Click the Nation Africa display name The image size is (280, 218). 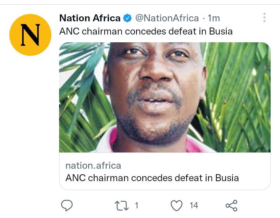coord(90,18)
